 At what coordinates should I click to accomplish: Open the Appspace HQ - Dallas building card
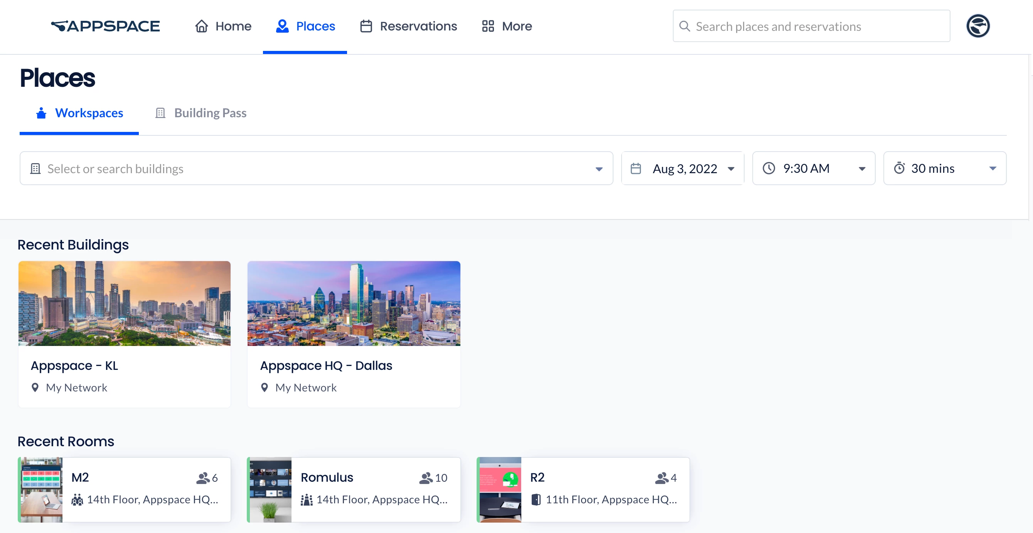click(354, 334)
